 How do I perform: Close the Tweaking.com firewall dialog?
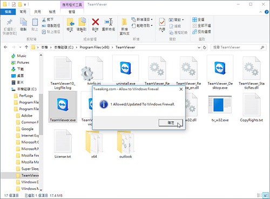coord(181,89)
